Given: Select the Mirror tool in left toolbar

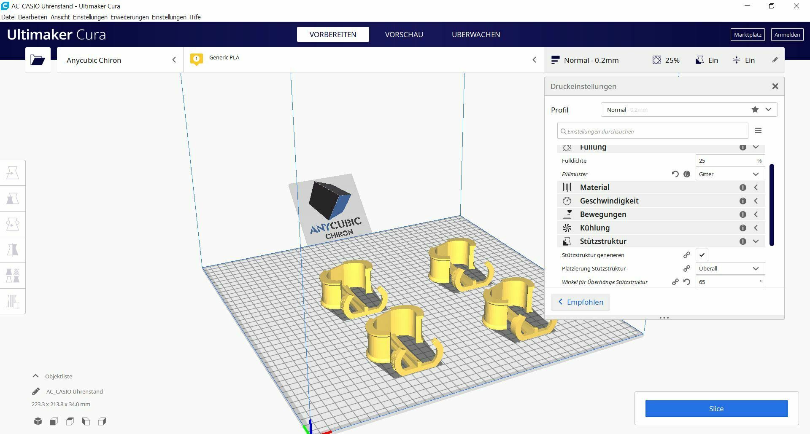Looking at the screenshot, I should (x=13, y=250).
